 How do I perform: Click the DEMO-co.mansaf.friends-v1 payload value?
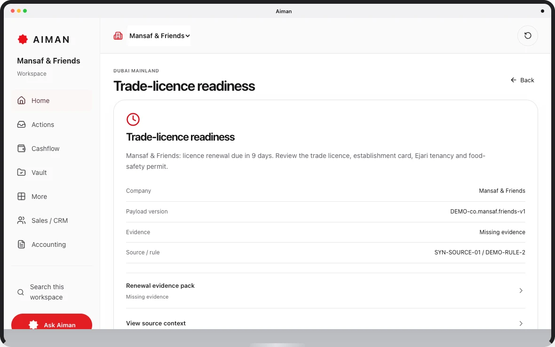point(487,212)
